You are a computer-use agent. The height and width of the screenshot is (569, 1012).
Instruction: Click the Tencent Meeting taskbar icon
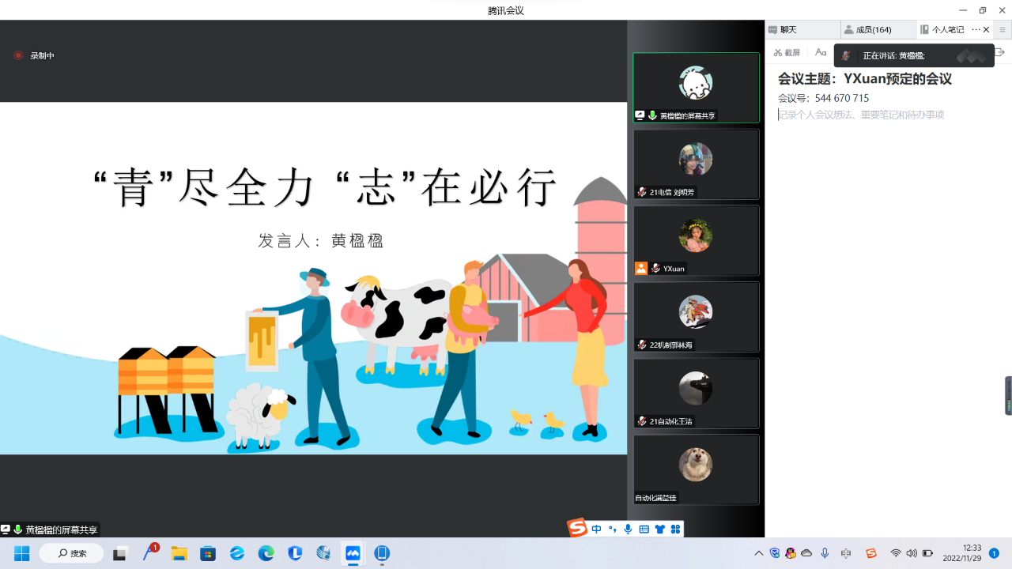pyautogui.click(x=353, y=553)
